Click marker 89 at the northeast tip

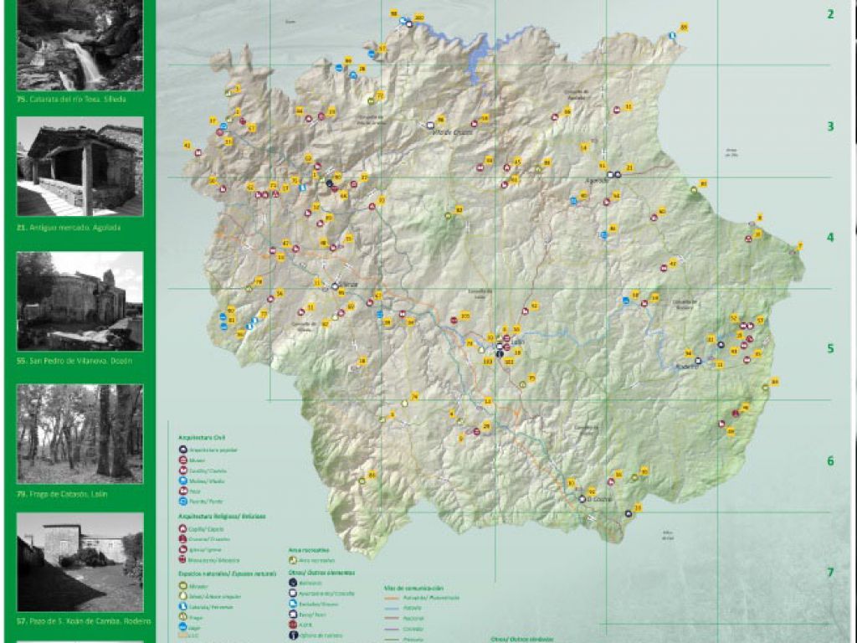(x=684, y=28)
